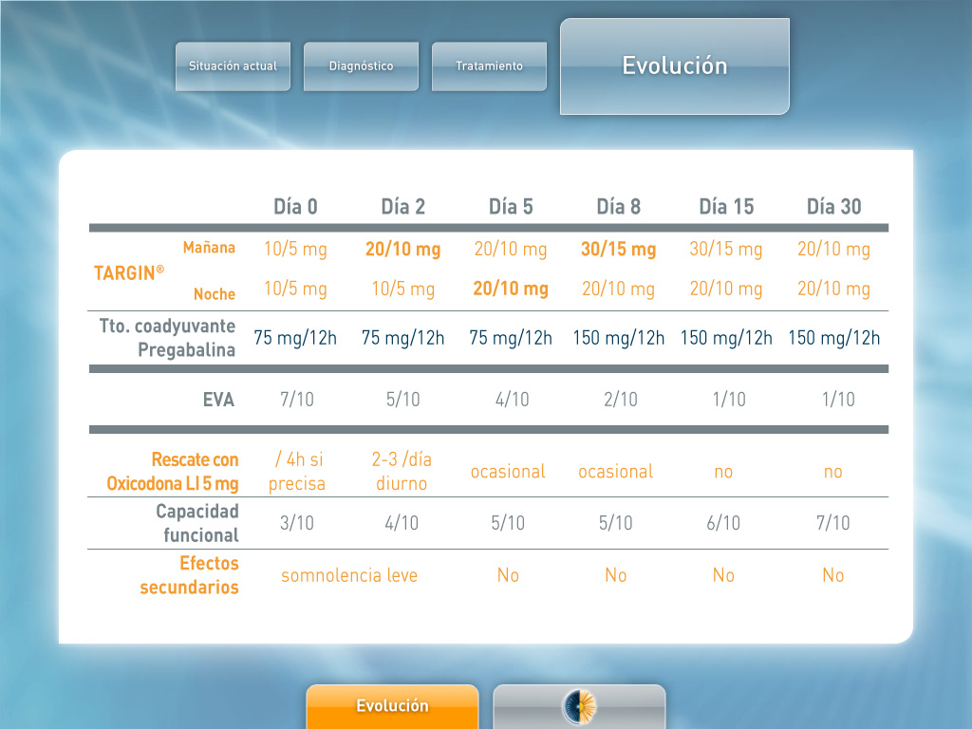Click the Día 0 column header

pyautogui.click(x=295, y=207)
